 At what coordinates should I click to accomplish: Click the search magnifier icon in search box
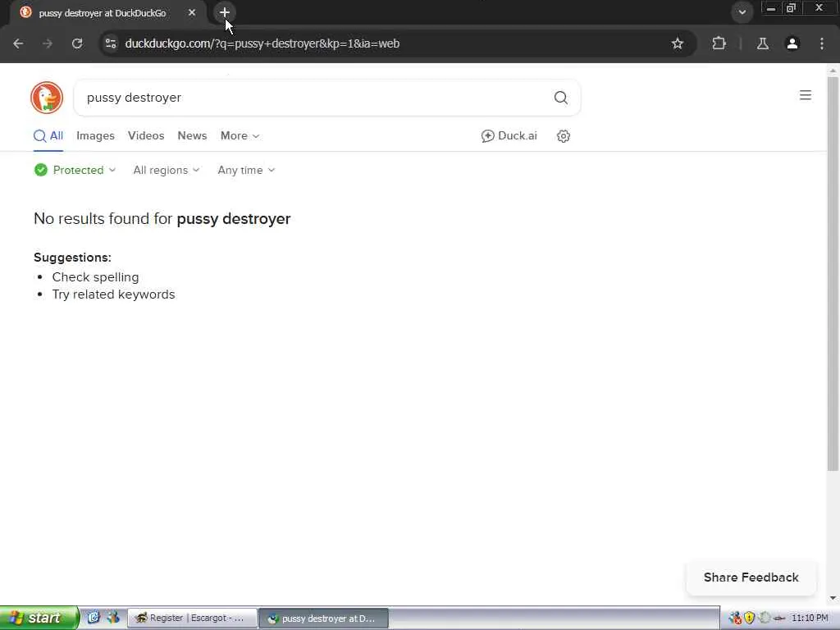point(560,98)
